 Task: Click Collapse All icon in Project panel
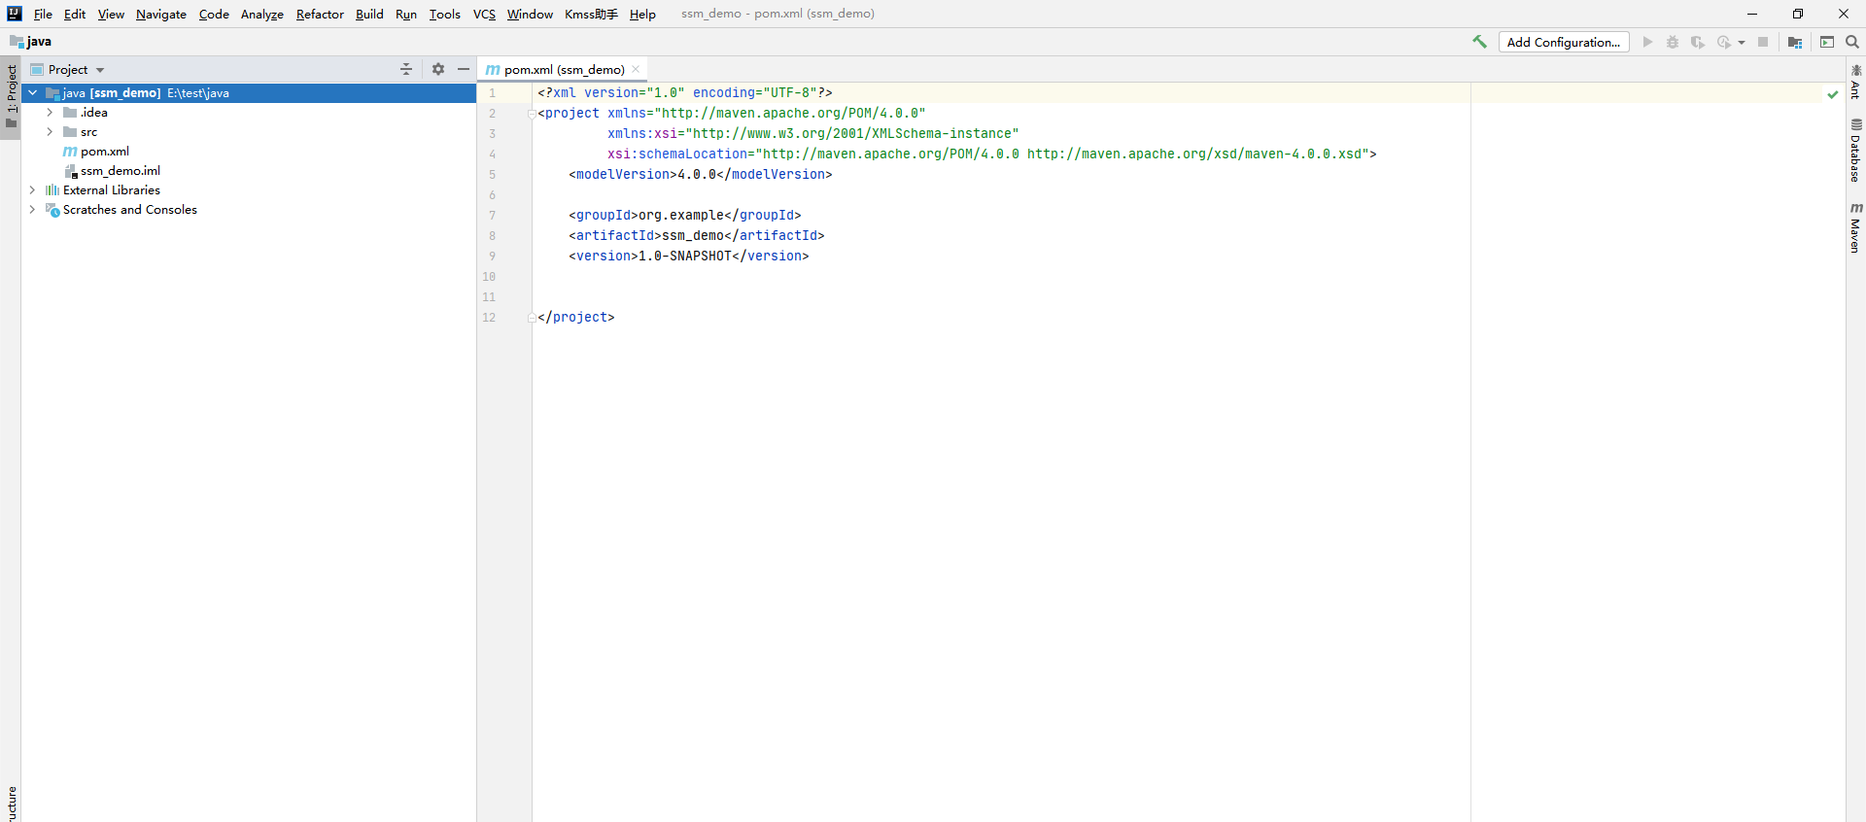point(406,69)
